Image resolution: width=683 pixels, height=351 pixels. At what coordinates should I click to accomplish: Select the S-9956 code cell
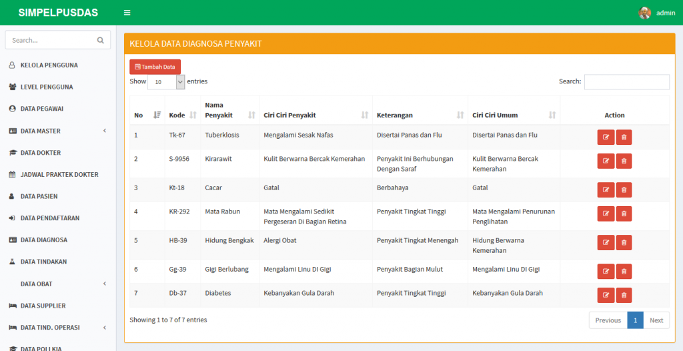[183, 163]
